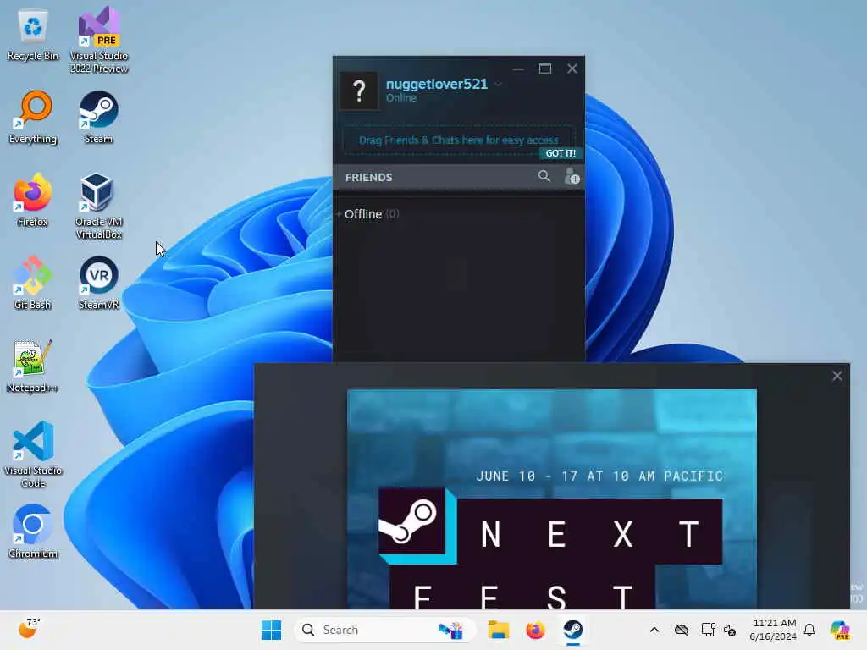
Task: Click the profile avatar question mark
Action: point(359,91)
